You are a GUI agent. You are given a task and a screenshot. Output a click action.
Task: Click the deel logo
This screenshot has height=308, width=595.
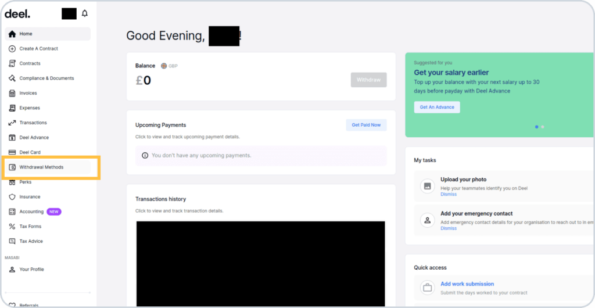(x=17, y=14)
